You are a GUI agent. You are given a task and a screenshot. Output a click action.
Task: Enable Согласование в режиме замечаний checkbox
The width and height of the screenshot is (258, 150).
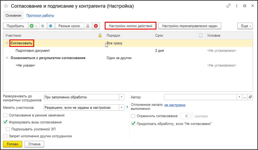coord(5,115)
